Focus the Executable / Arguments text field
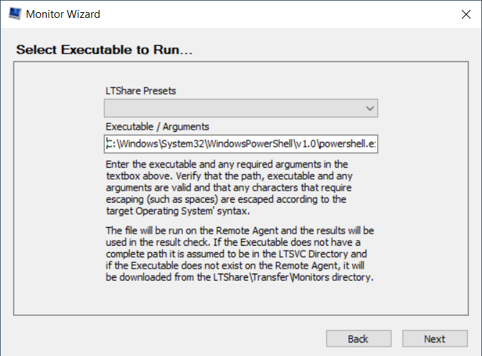482x356 pixels. pyautogui.click(x=240, y=144)
